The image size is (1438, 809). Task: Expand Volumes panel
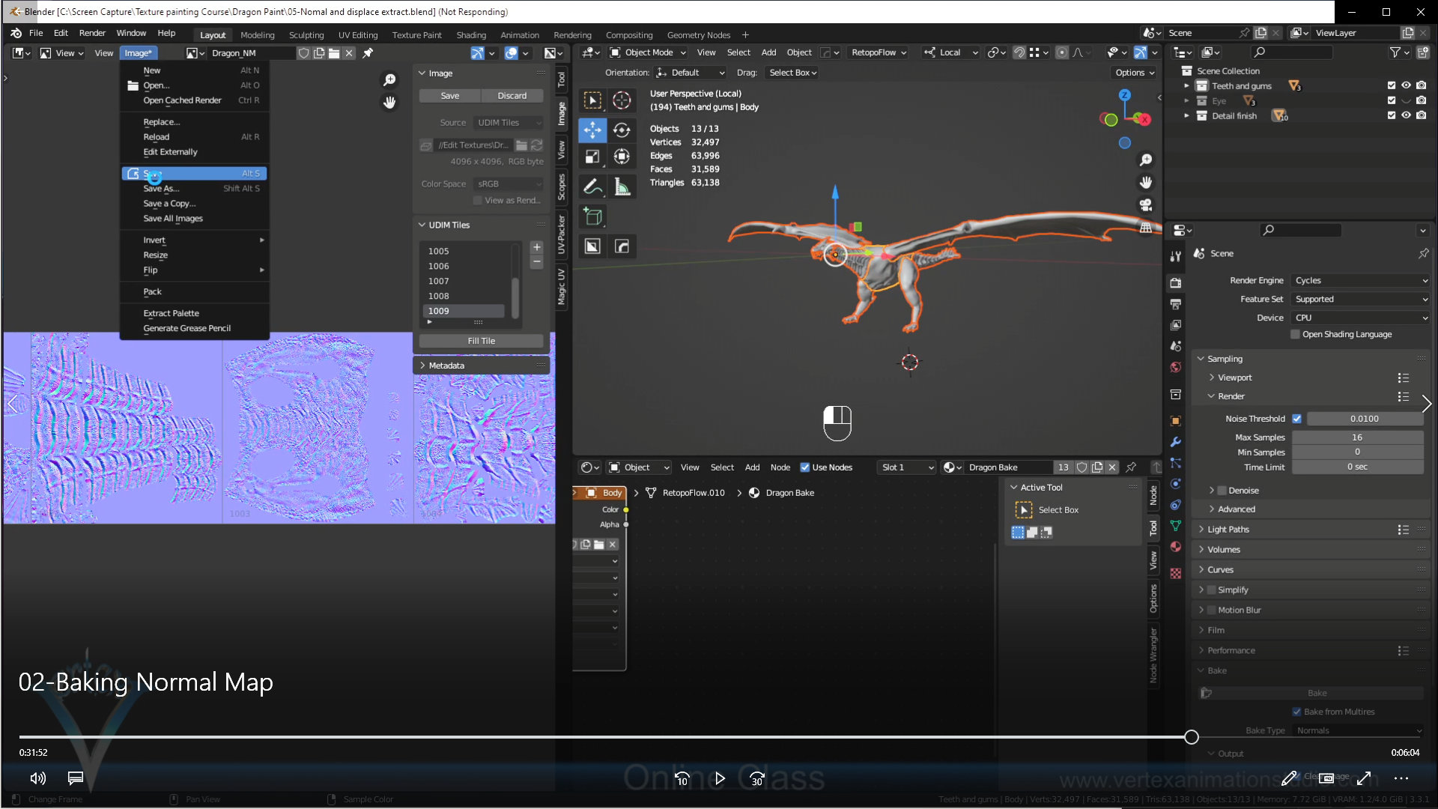click(x=1224, y=550)
